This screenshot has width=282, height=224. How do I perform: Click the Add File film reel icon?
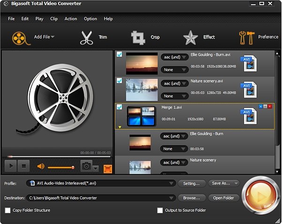point(19,37)
